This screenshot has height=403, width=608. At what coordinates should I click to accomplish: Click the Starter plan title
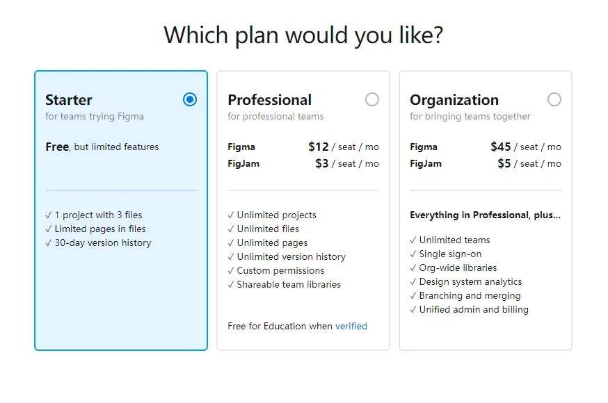[69, 100]
